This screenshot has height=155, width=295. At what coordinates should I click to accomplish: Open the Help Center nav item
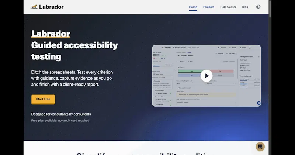point(228,7)
